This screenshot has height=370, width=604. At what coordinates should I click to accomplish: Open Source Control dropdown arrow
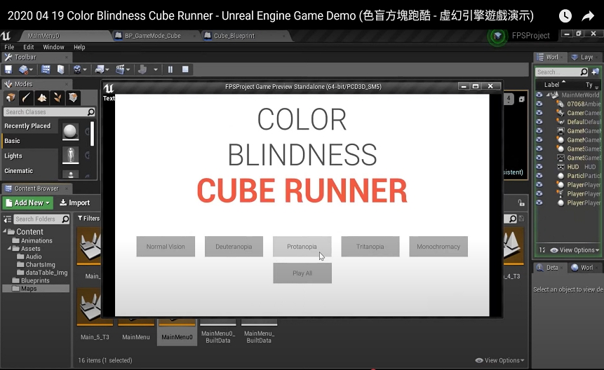tap(31, 70)
